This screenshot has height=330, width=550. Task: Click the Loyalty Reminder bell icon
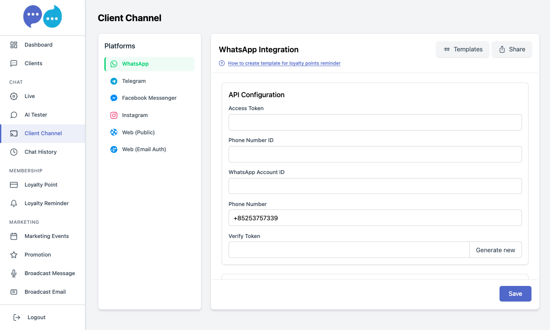14,203
